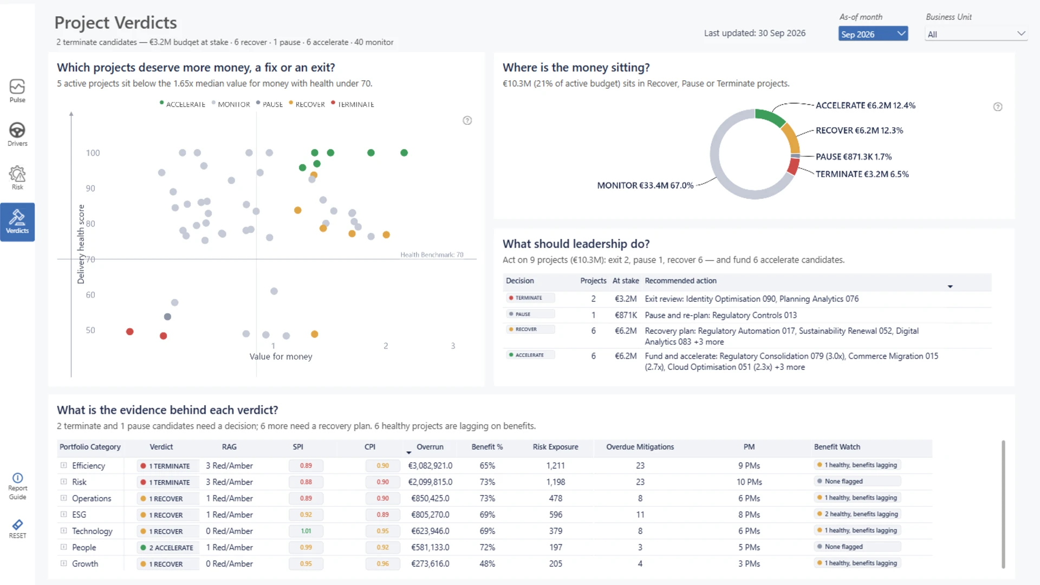Toggle the MONITOR legend item

point(231,104)
